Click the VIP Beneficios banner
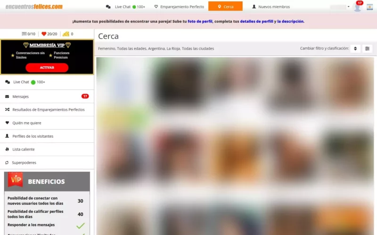The height and width of the screenshot is (235, 377). pos(47,181)
